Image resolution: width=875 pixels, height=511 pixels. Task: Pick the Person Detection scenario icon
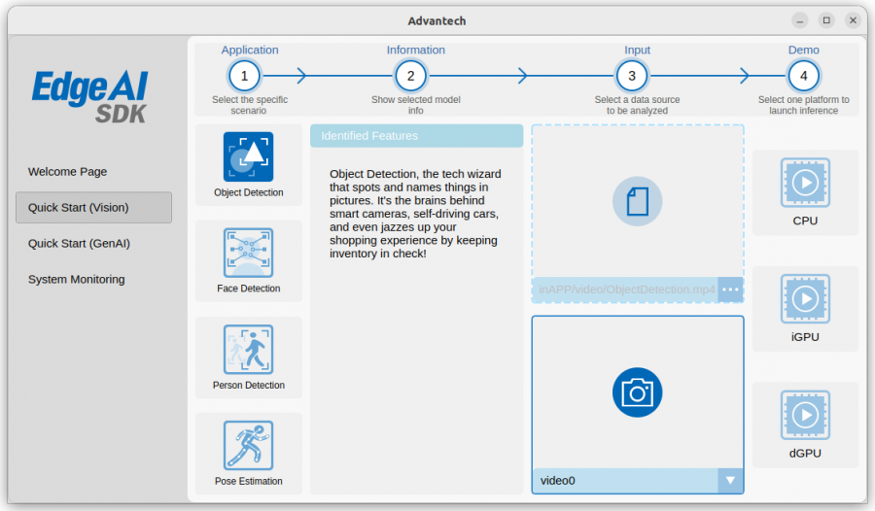point(248,349)
